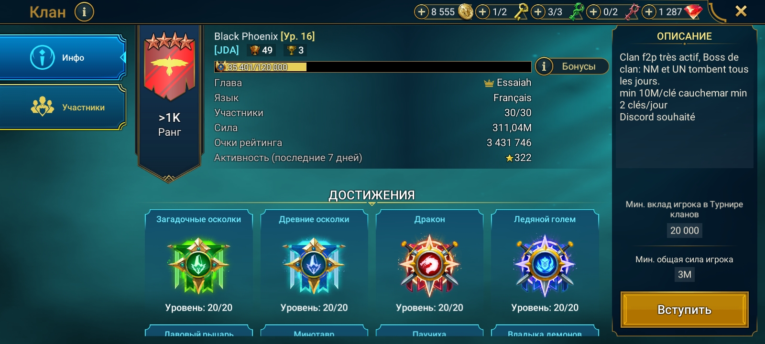765x344 pixels.
Task: Close the clan window with X
Action: click(x=741, y=11)
